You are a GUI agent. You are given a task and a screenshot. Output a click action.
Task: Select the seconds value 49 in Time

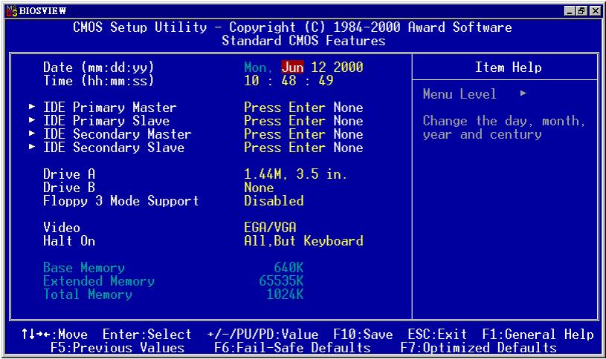point(326,81)
